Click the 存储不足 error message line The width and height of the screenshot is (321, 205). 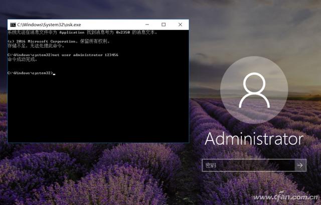(x=36, y=45)
